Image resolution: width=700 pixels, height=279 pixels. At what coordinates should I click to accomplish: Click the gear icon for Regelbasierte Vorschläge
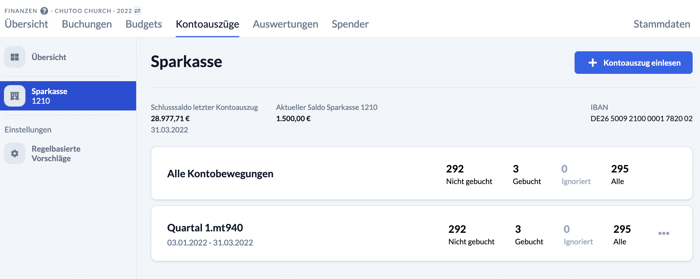tap(15, 153)
